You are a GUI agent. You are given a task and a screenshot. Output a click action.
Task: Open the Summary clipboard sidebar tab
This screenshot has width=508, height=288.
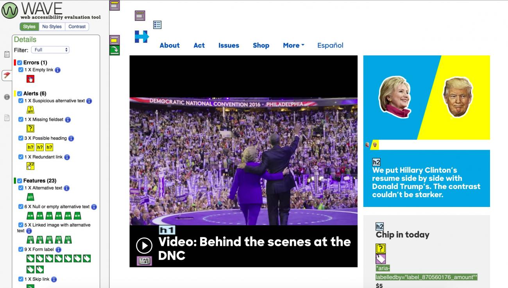pos(7,54)
